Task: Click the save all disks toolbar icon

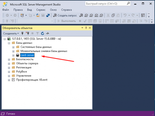Action: (x=48, y=15)
